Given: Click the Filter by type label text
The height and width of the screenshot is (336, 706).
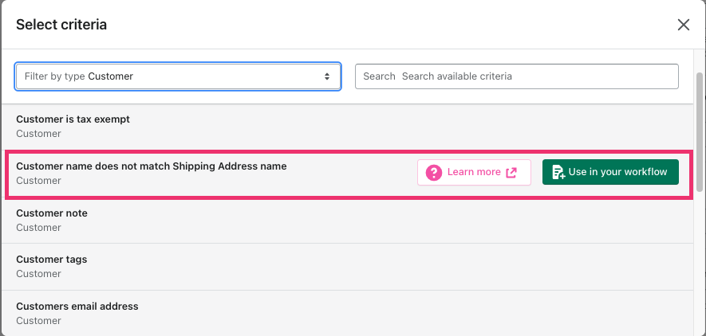Looking at the screenshot, I should point(54,76).
